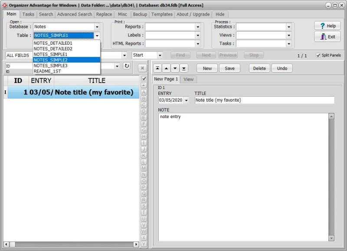Open the Views dropdown
Viewport: 347px width, 251px height.
(289, 35)
